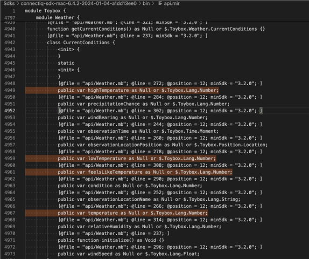
Task: Click observationLocationPosition variable declaration
Action: tap(163, 145)
